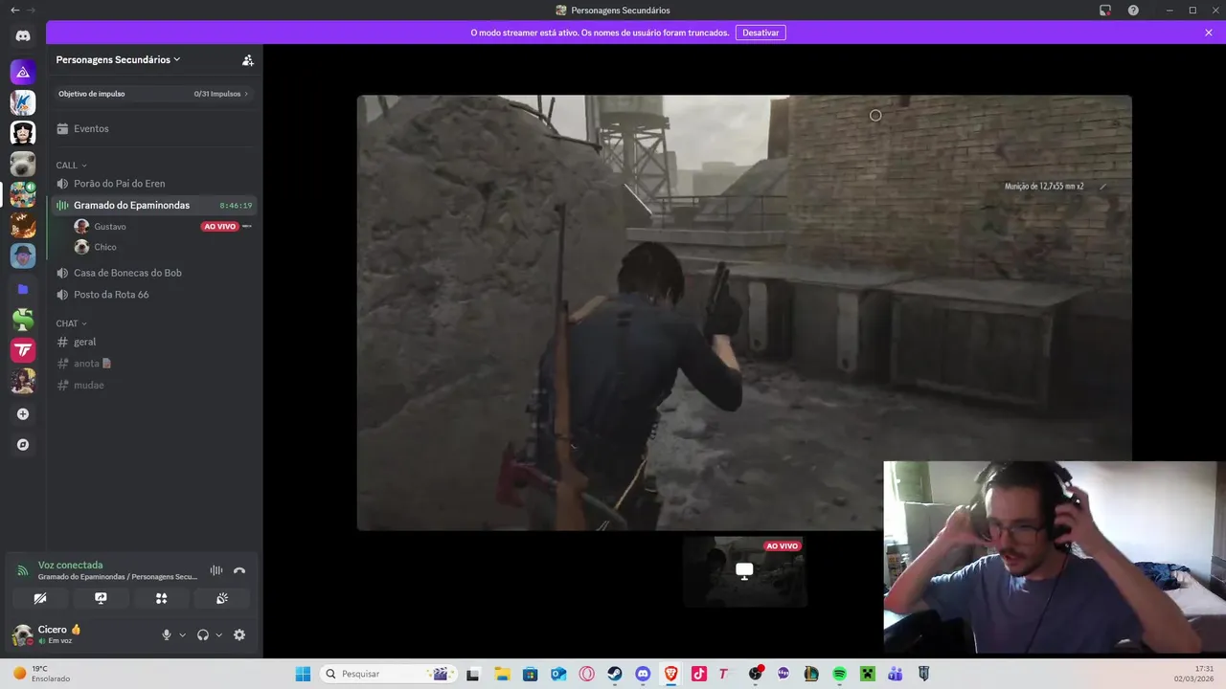Dismiss the streamer mode banner

point(1209,33)
